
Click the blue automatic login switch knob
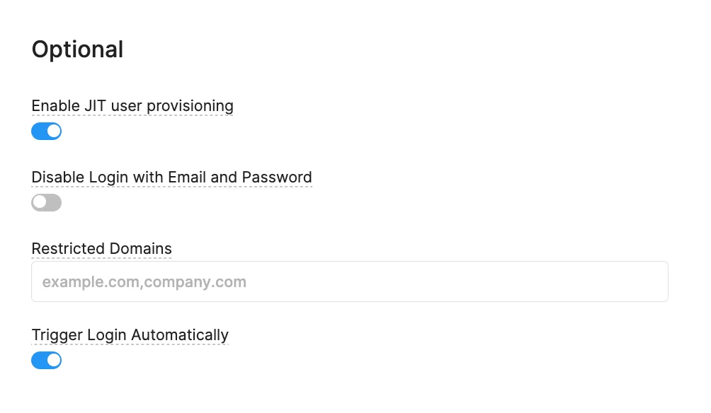(52, 360)
